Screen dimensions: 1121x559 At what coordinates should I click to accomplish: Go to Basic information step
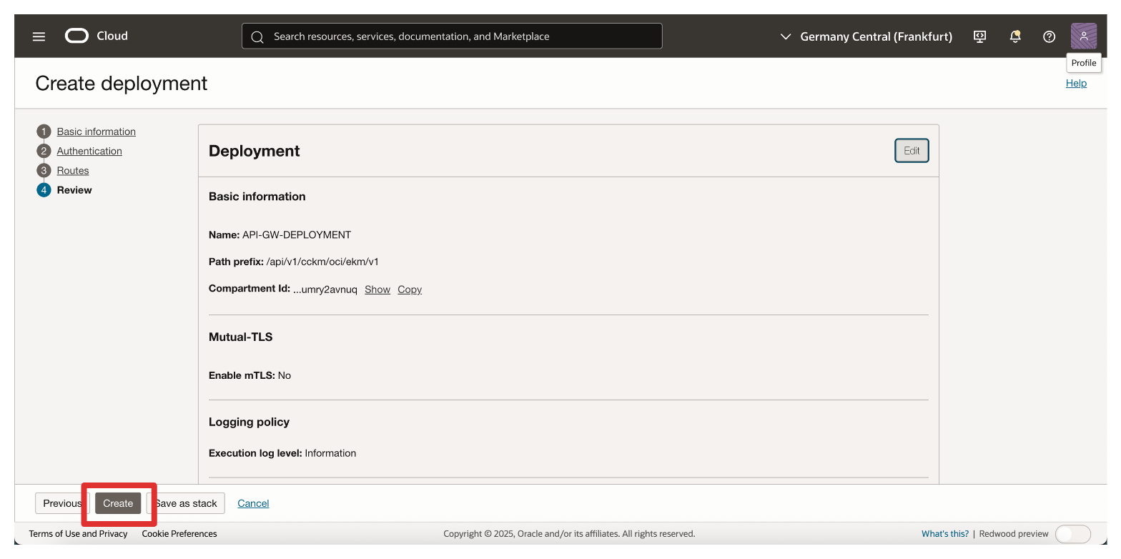[x=97, y=132]
